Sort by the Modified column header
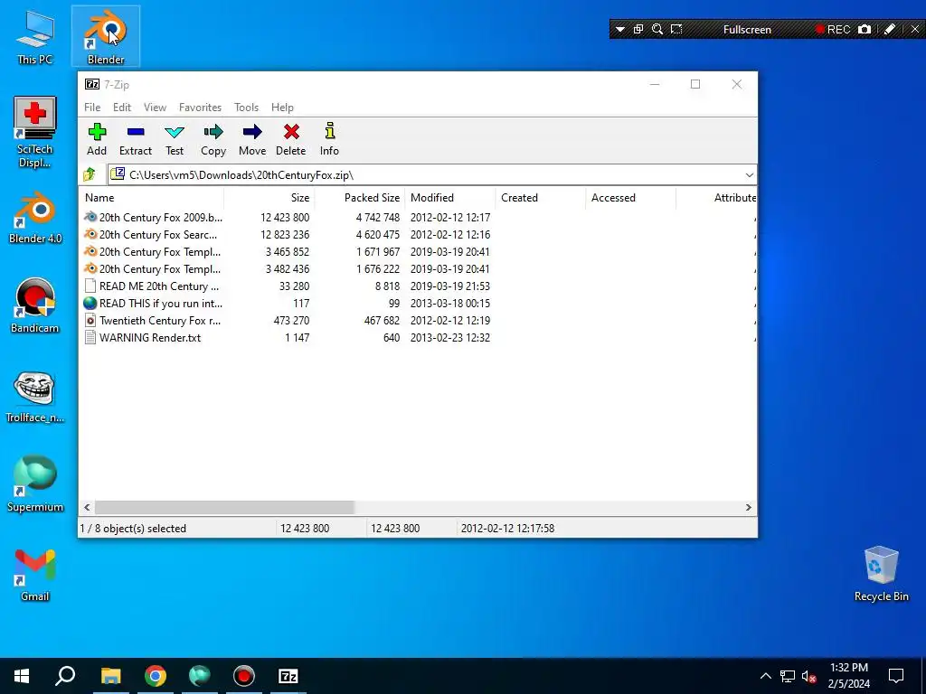The width and height of the screenshot is (926, 694). coord(450,198)
